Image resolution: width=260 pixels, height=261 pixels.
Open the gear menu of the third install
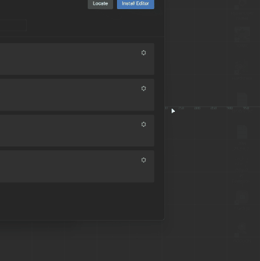tap(144, 124)
